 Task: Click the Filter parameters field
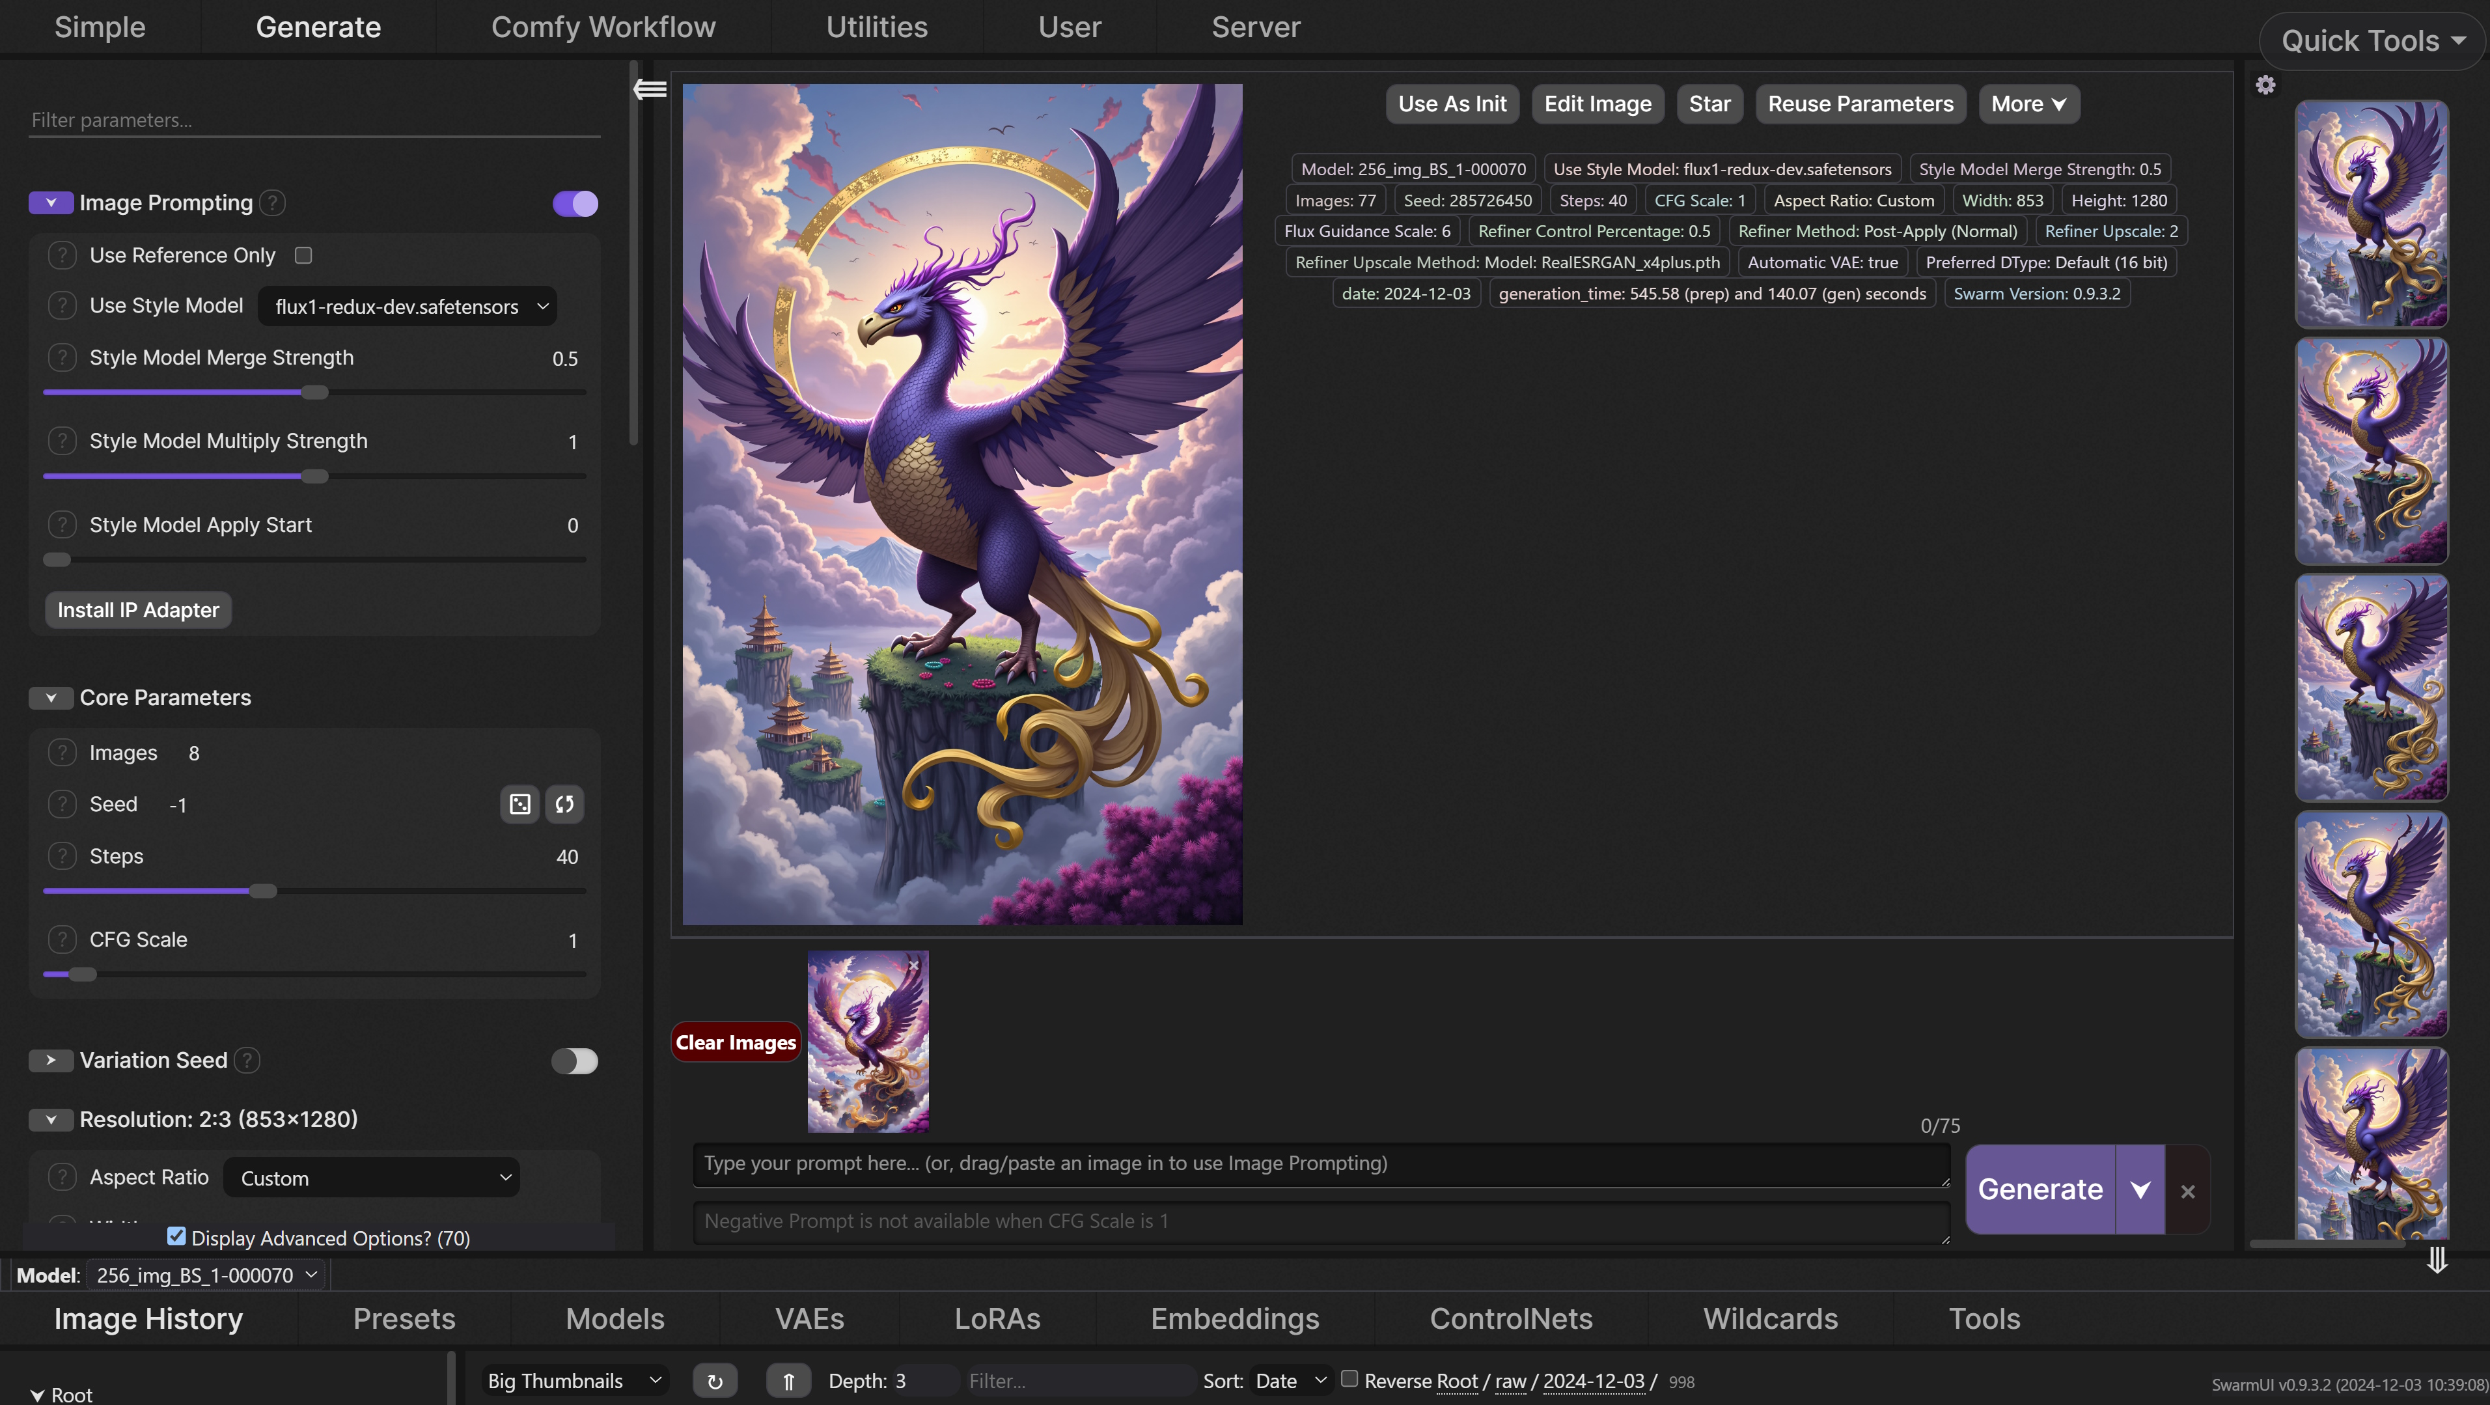click(x=314, y=120)
